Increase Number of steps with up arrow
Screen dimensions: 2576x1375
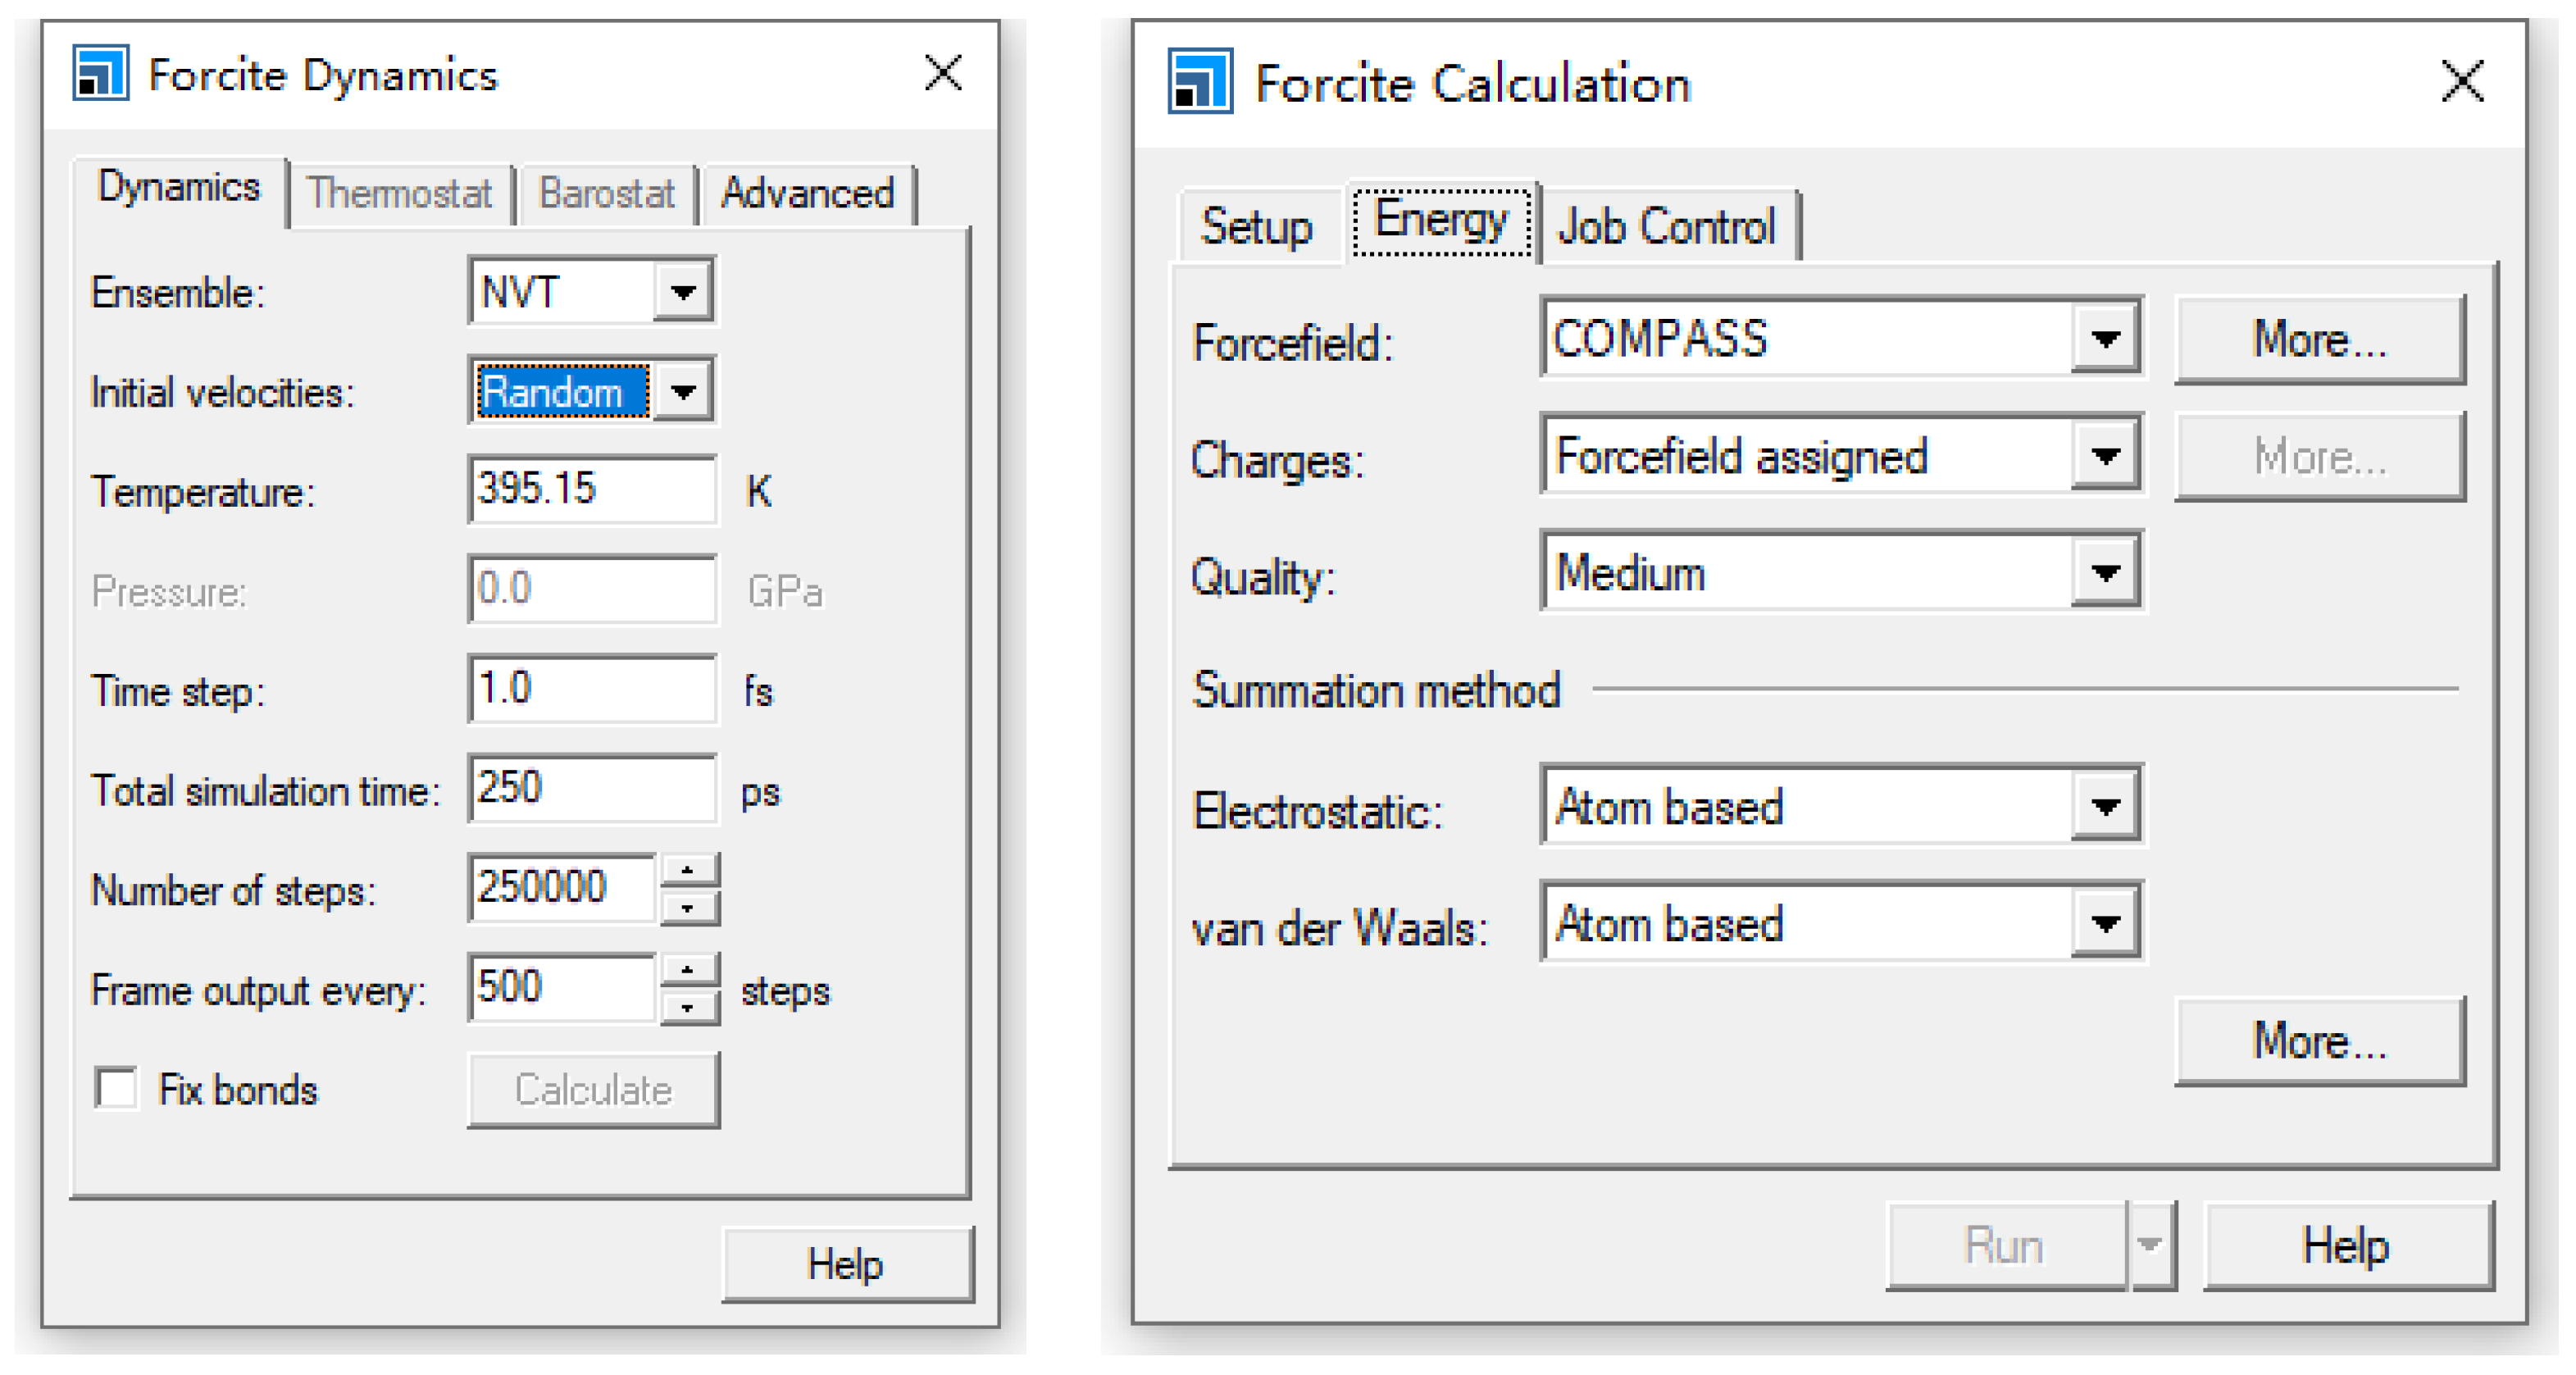(687, 870)
